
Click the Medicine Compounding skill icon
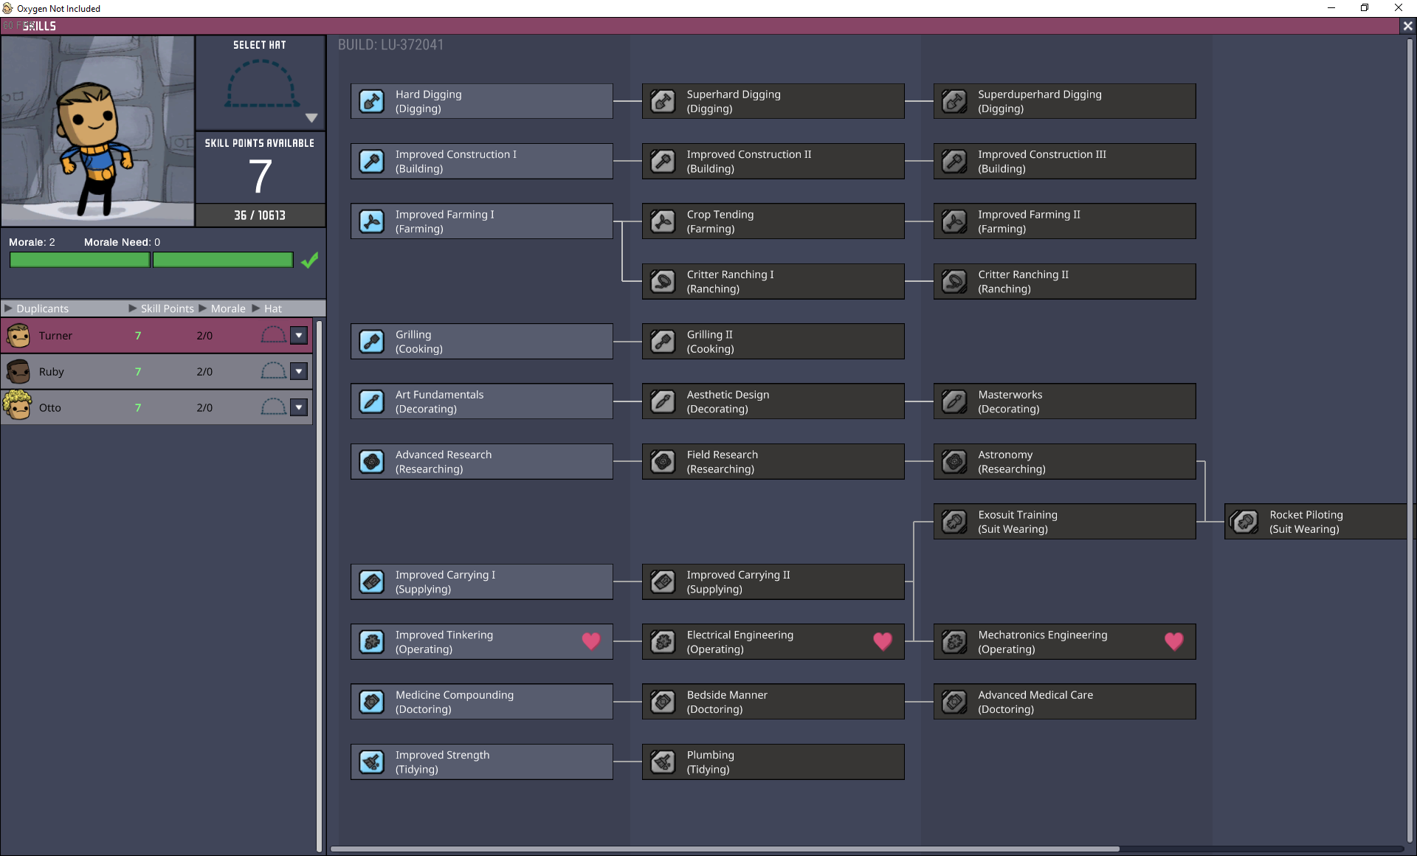(x=372, y=702)
